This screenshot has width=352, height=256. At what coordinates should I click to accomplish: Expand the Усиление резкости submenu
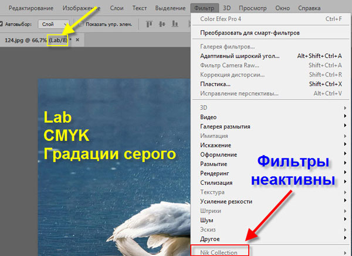tap(271, 202)
